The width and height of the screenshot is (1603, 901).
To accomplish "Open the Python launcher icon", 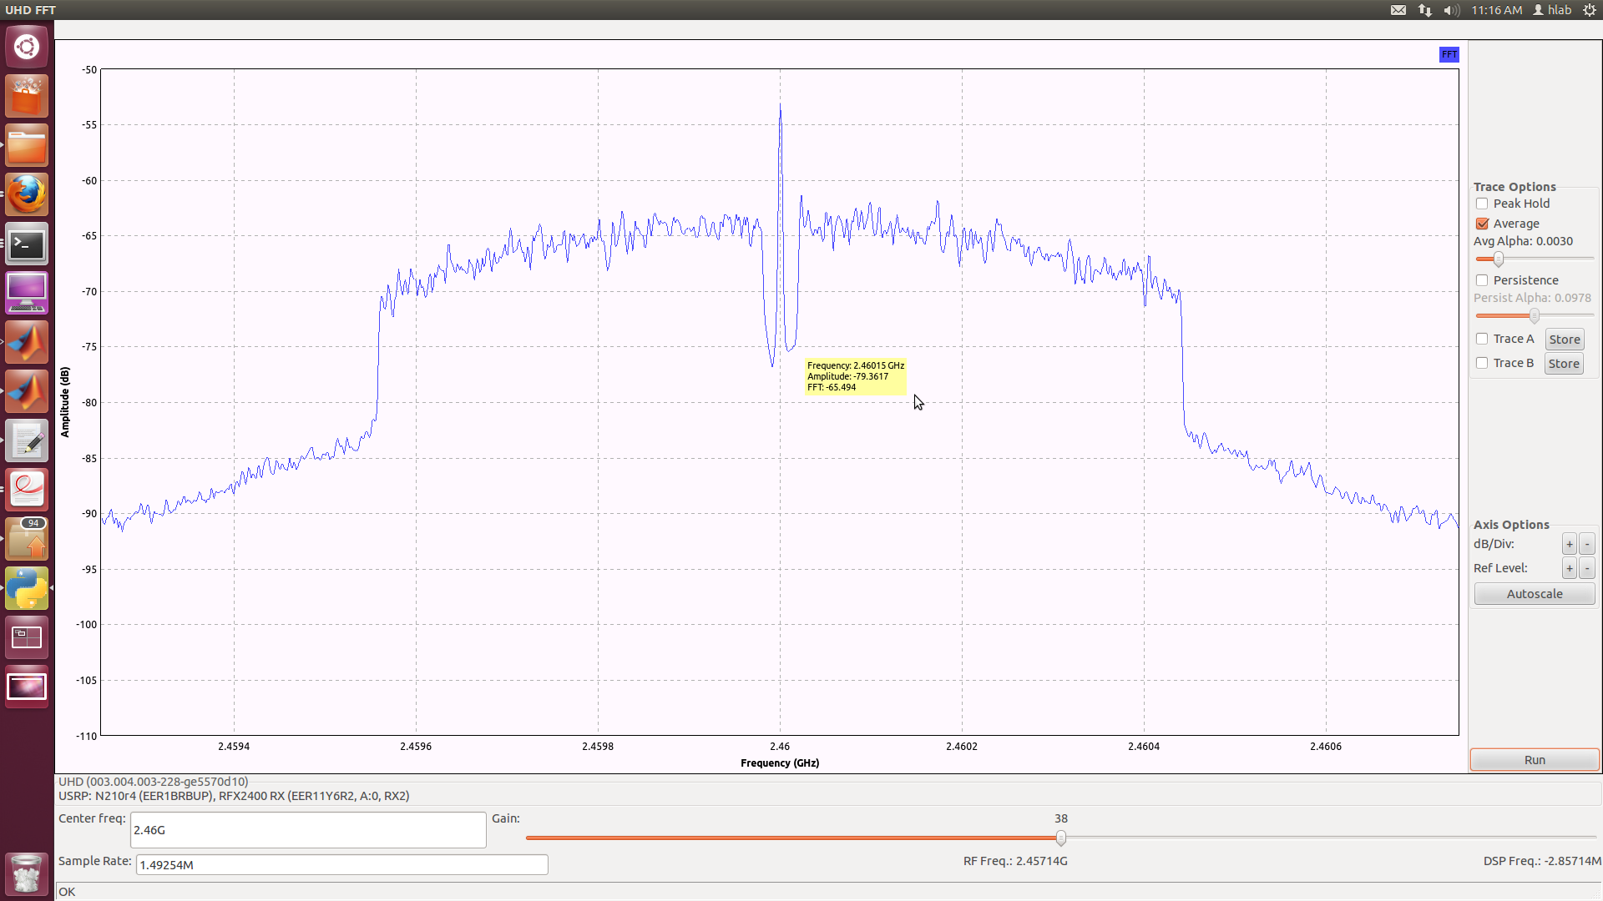I will coord(27,588).
